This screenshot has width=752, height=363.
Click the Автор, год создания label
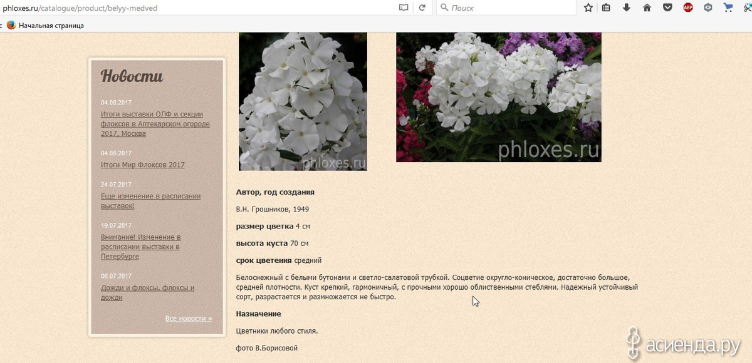click(x=275, y=192)
